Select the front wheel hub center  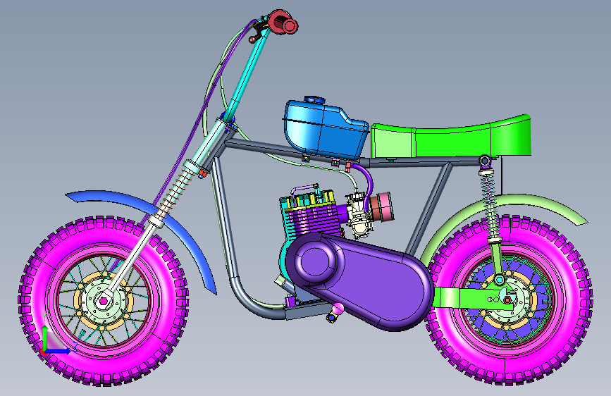104,301
